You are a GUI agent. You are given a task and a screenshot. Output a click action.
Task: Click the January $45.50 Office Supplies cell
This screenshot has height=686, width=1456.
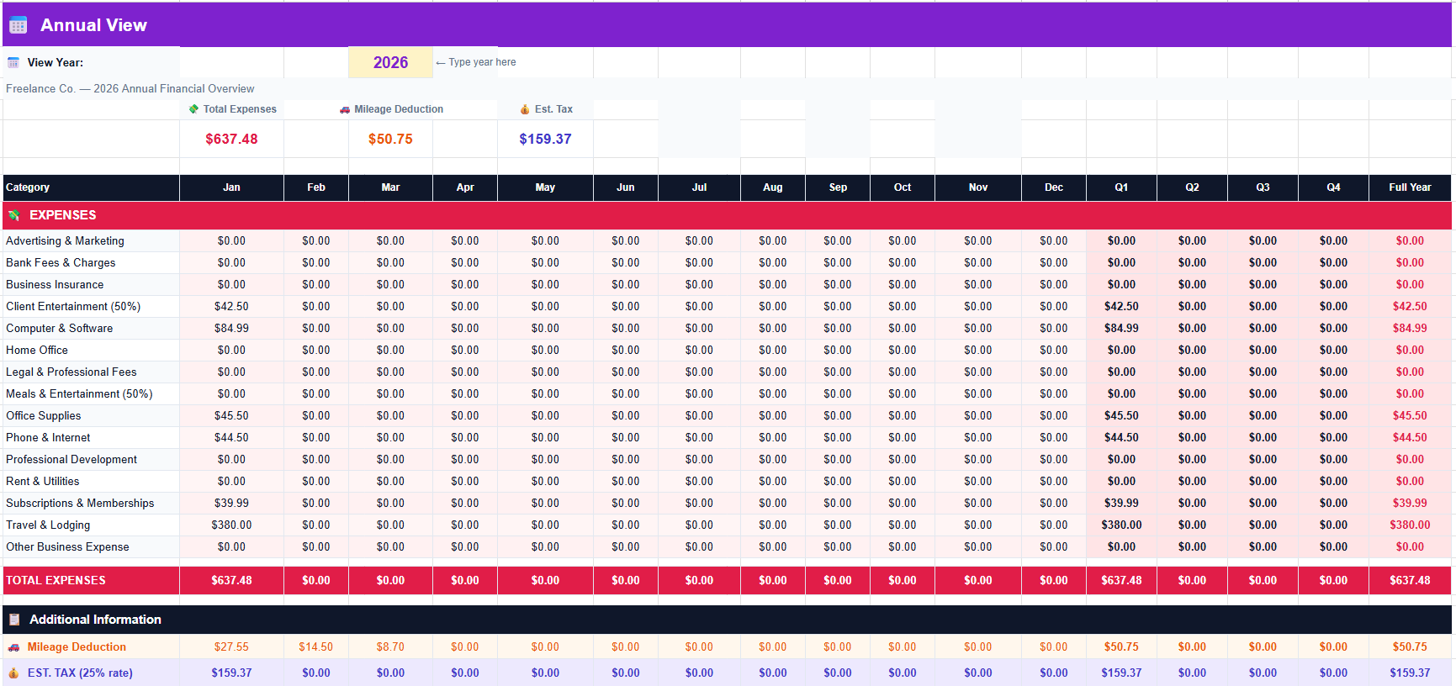point(231,416)
